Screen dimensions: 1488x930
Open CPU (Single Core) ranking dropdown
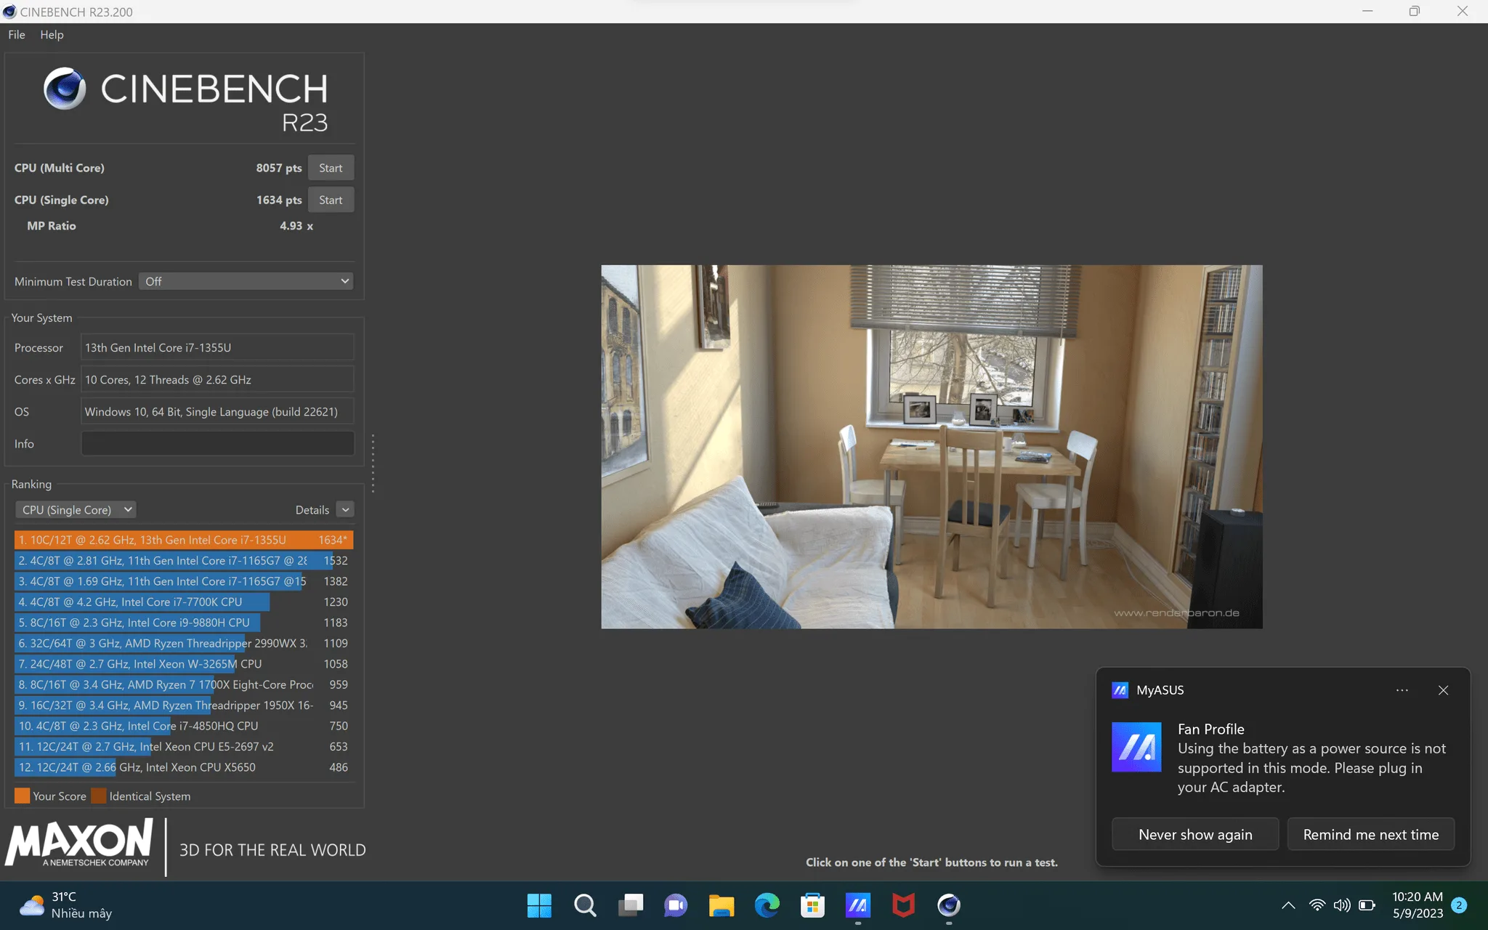pyautogui.click(x=76, y=510)
